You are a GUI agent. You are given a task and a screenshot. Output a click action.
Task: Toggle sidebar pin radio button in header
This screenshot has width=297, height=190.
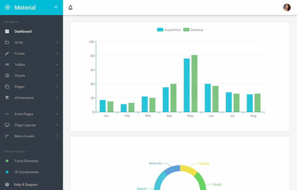(56, 7)
